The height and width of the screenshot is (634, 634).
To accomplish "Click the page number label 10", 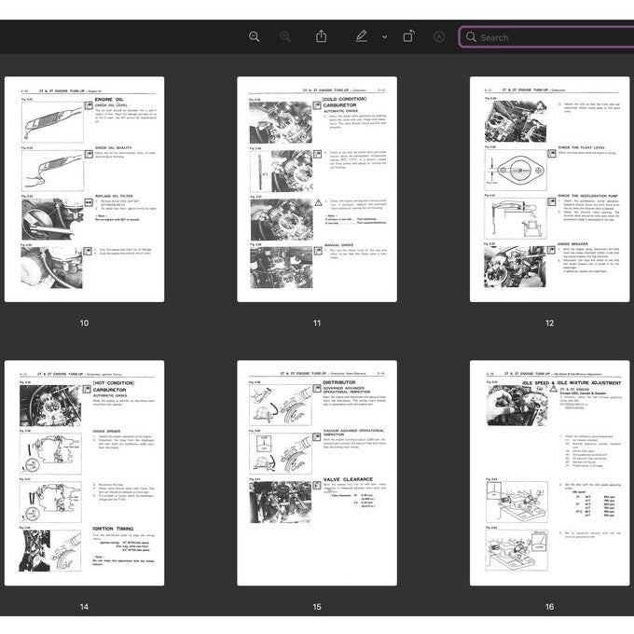I will pyautogui.click(x=84, y=324).
